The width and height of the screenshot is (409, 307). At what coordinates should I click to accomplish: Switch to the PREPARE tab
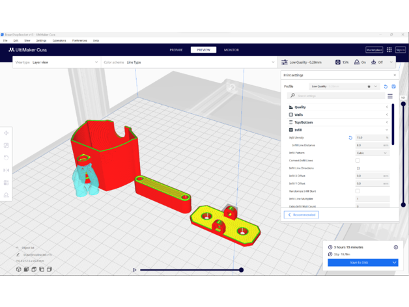[x=176, y=49]
